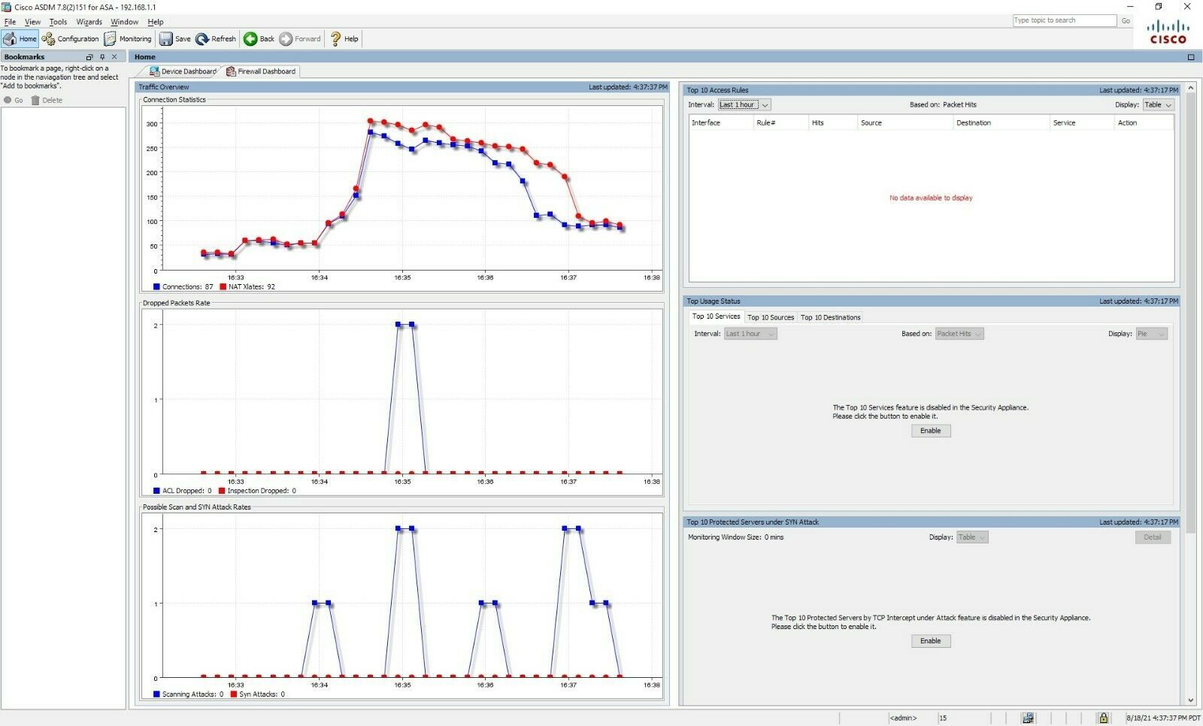Viewport: 1203px width, 726px height.
Task: Click the Syn Attacks legend swatch
Action: pyautogui.click(x=233, y=694)
